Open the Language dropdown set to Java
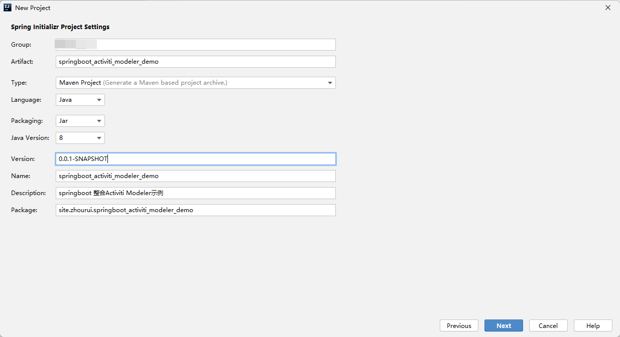The width and height of the screenshot is (620, 337). pyautogui.click(x=80, y=99)
